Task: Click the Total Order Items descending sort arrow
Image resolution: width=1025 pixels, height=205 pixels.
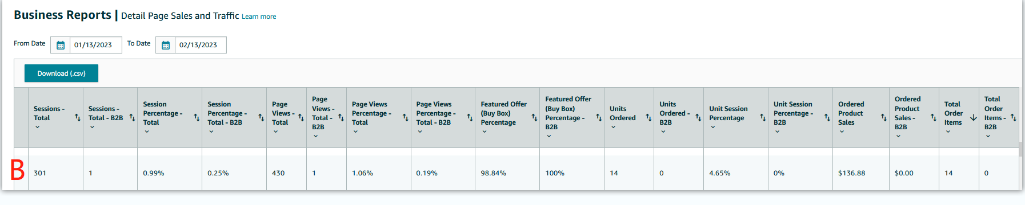Action: (x=974, y=117)
